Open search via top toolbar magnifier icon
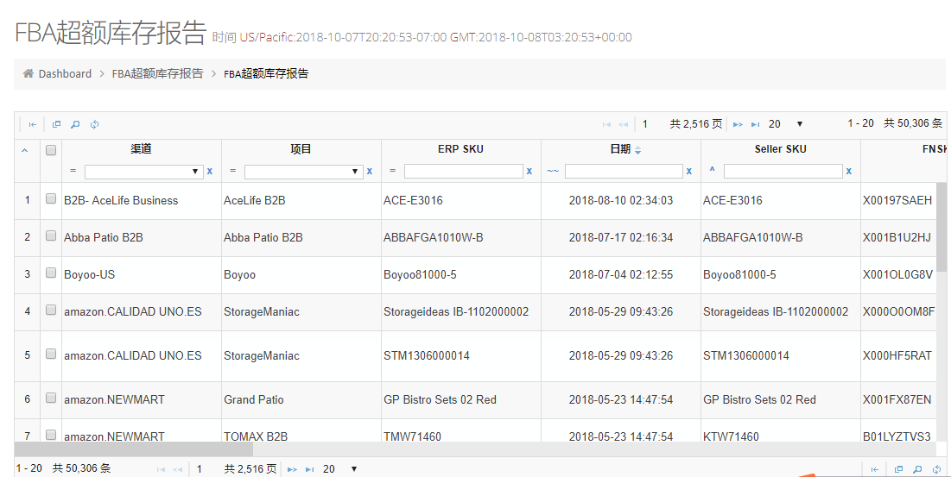This screenshot has width=951, height=477. (x=75, y=124)
